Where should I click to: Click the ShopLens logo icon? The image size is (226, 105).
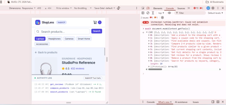point(38,22)
